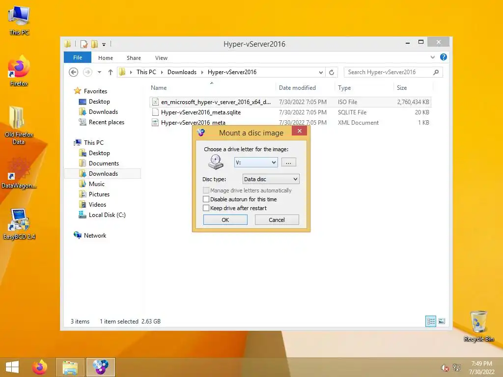Open recent locations dropdown arrow

tap(99, 72)
